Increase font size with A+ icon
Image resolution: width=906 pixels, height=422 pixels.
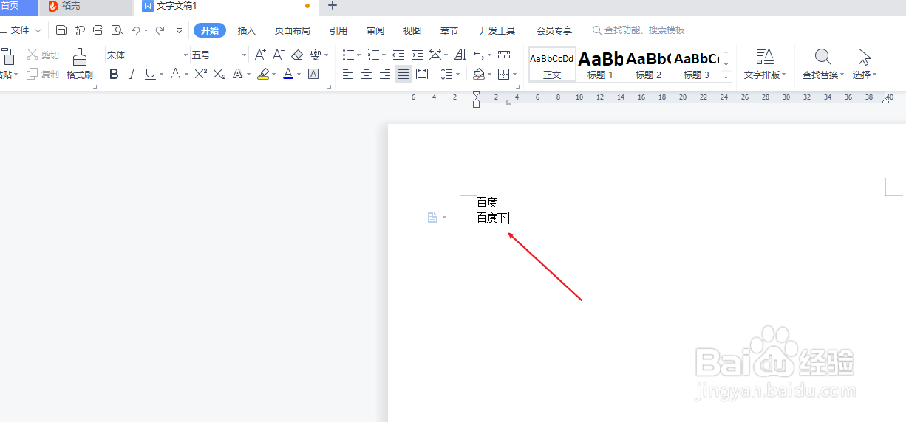pos(260,55)
